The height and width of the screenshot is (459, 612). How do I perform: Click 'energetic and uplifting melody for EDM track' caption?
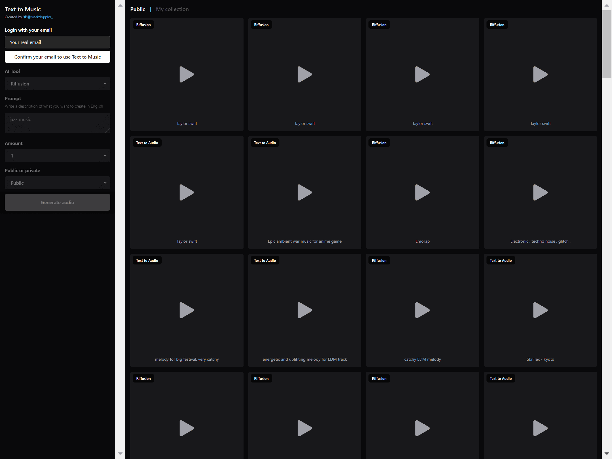click(305, 359)
